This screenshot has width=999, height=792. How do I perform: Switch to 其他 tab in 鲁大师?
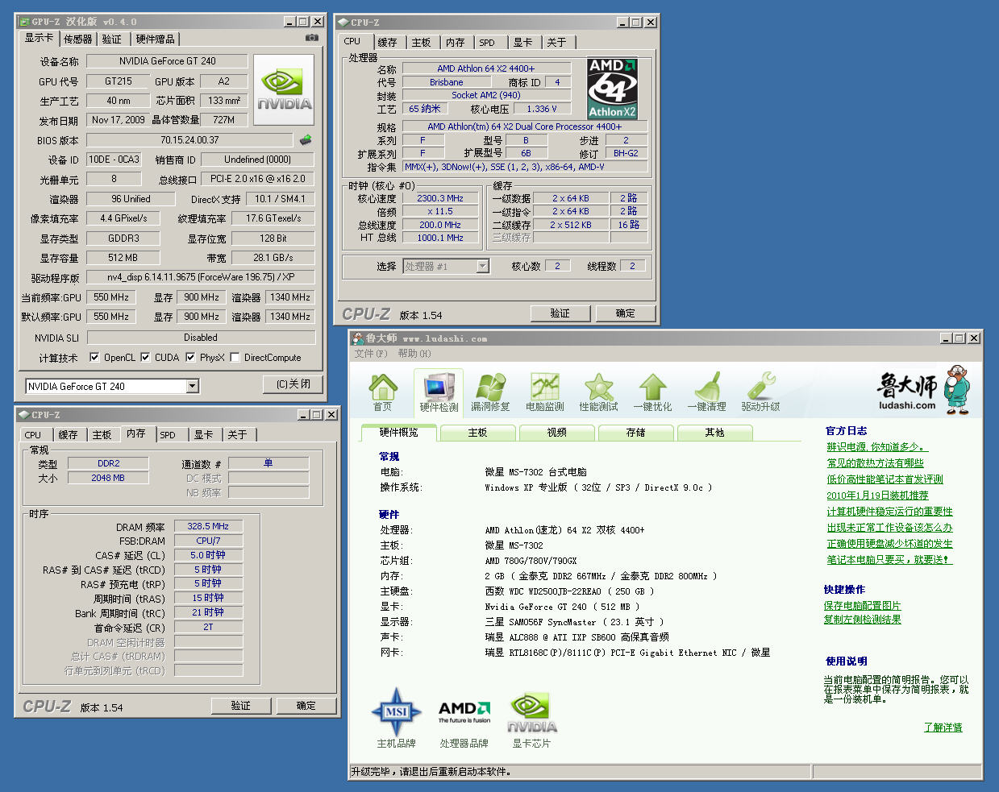pyautogui.click(x=715, y=433)
